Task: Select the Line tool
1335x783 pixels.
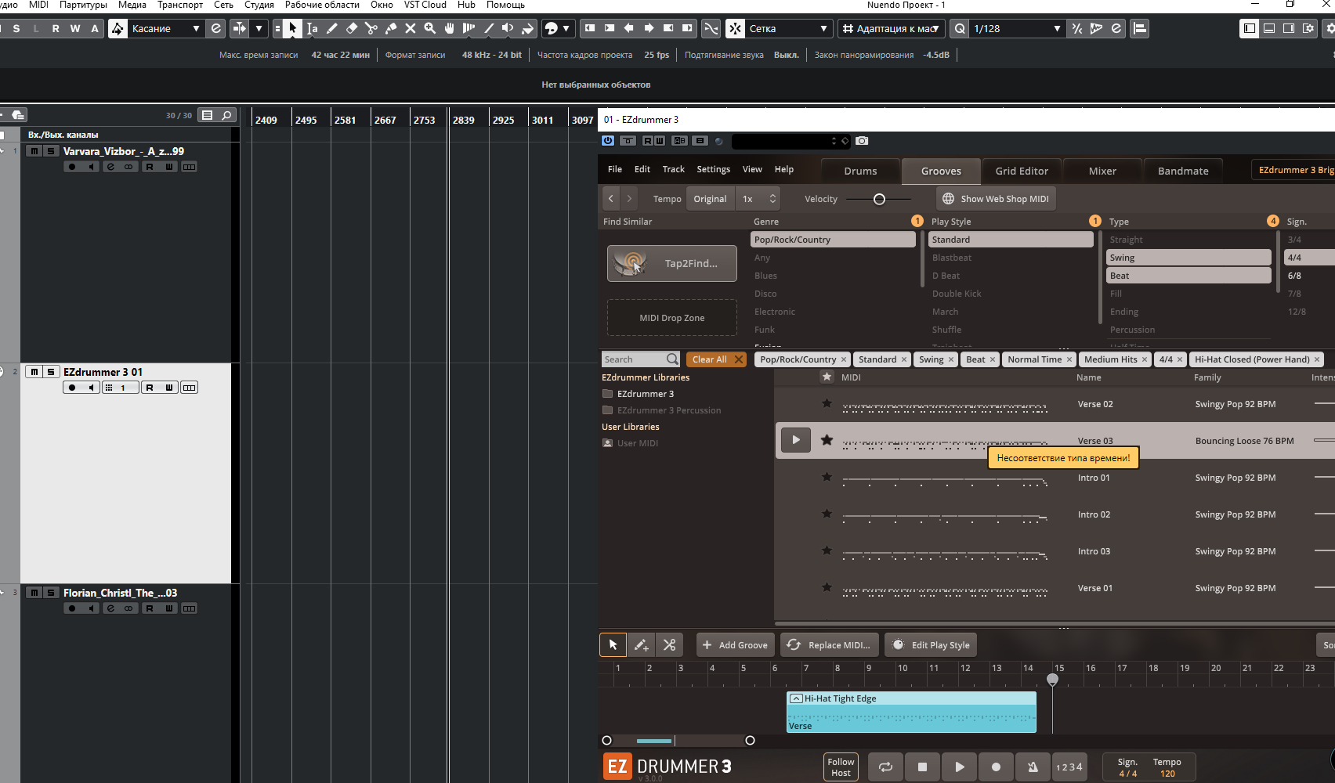Action: click(488, 28)
